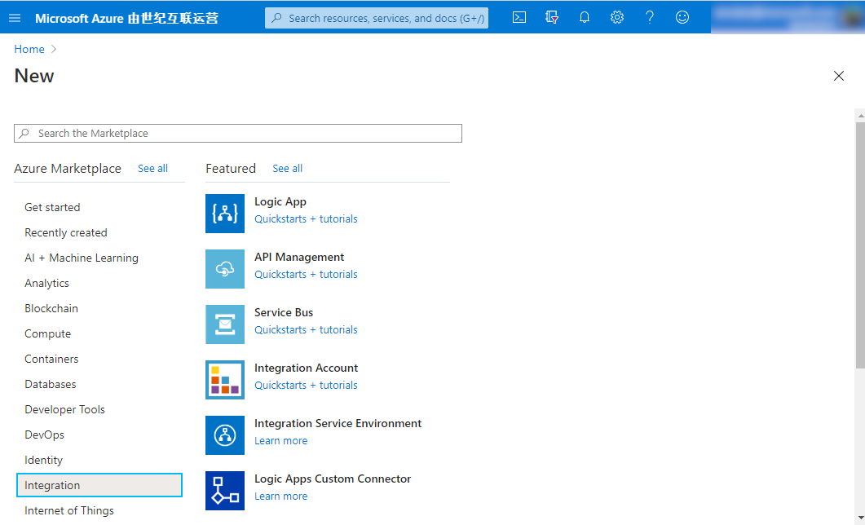Open Logic App Quickstarts + tutorials
865x525 pixels.
click(x=307, y=219)
